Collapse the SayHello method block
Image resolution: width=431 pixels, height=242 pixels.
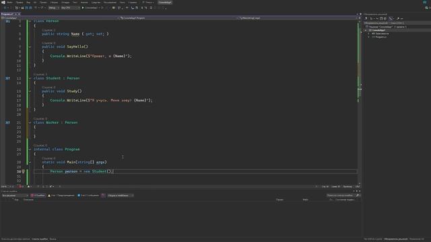point(30,47)
